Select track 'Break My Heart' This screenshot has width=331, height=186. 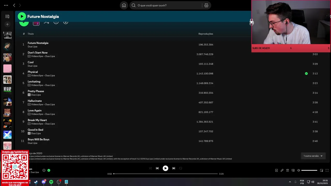pyautogui.click(x=37, y=120)
